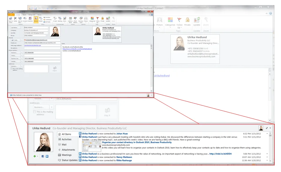The width and height of the screenshot is (281, 172).
Task: Open E-mail type dropdown arrow in front window
Action: [x=22, y=40]
